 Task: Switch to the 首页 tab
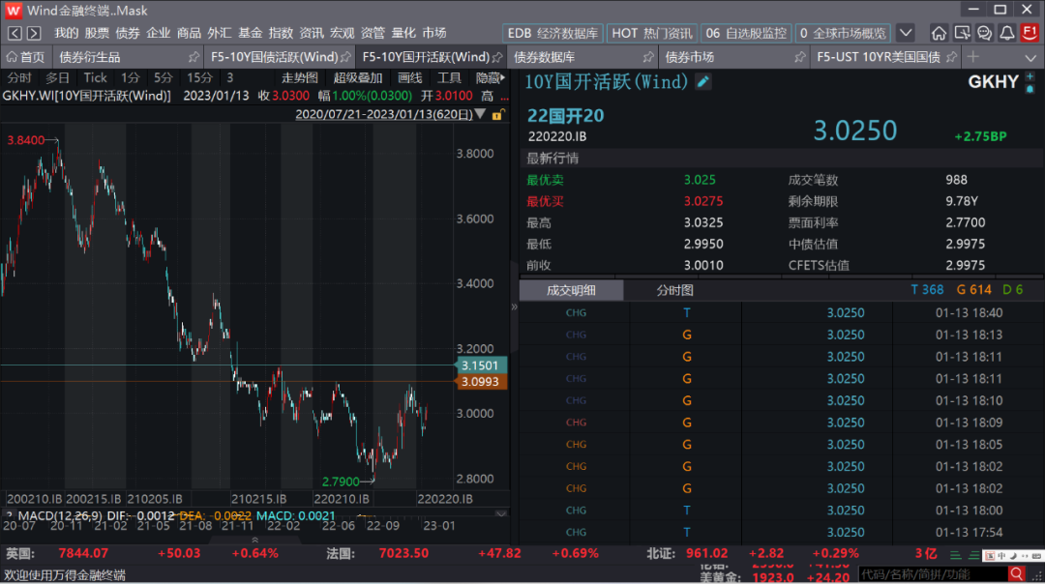pos(26,57)
